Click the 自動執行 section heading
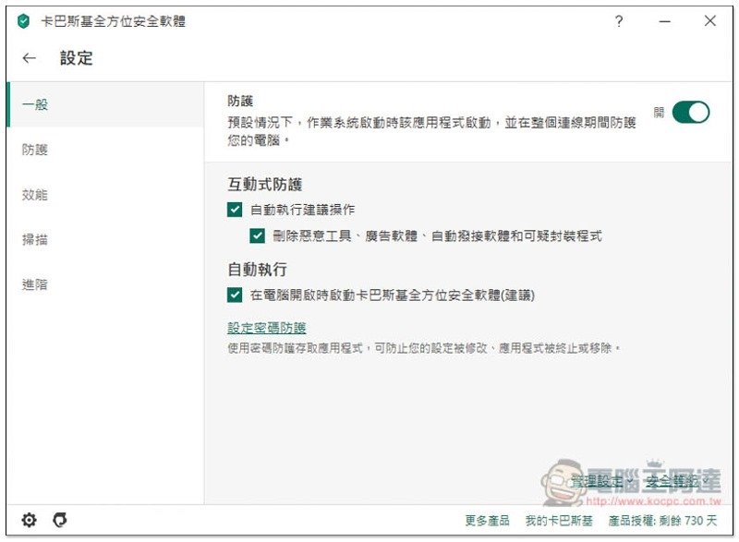 (x=258, y=270)
